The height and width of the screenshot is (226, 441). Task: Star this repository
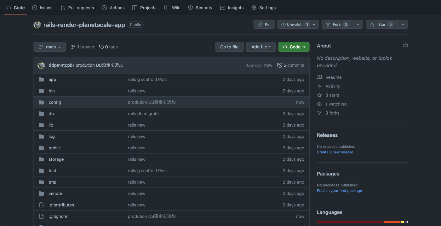(x=381, y=25)
